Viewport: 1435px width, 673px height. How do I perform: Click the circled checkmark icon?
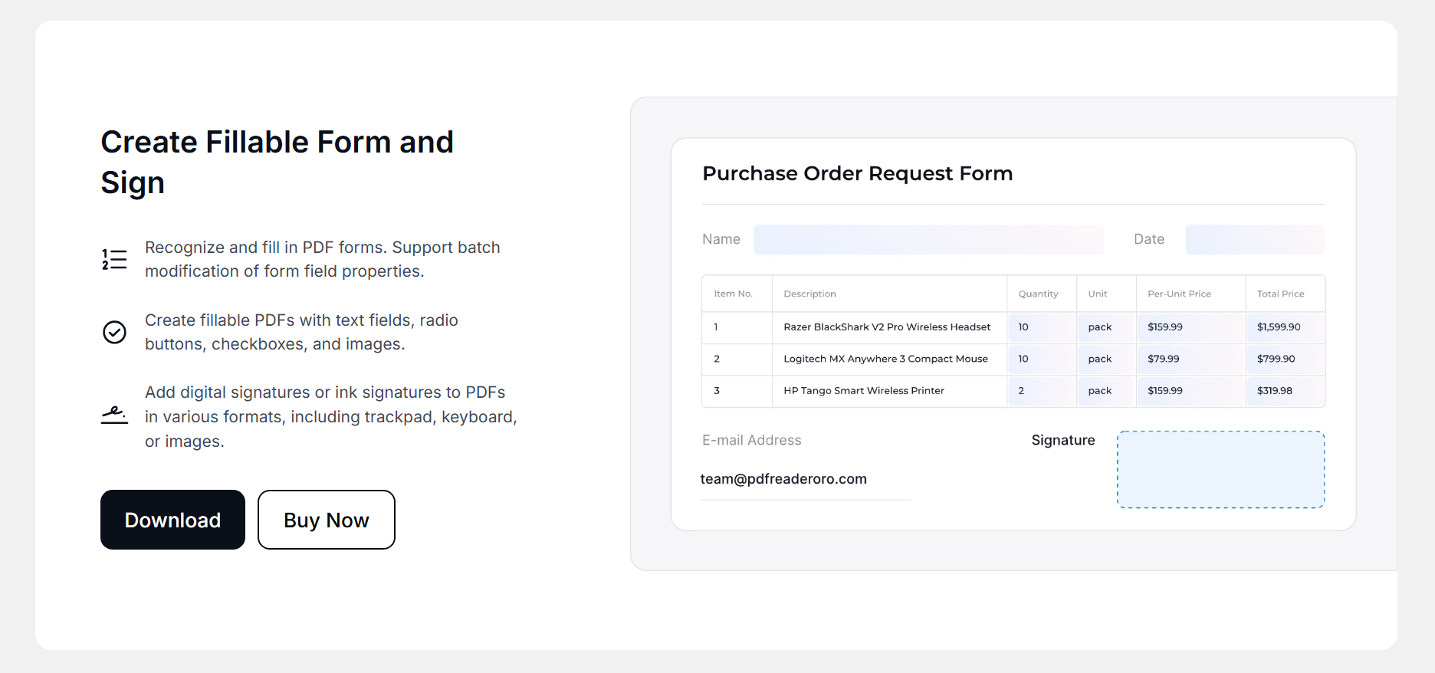pos(114,332)
